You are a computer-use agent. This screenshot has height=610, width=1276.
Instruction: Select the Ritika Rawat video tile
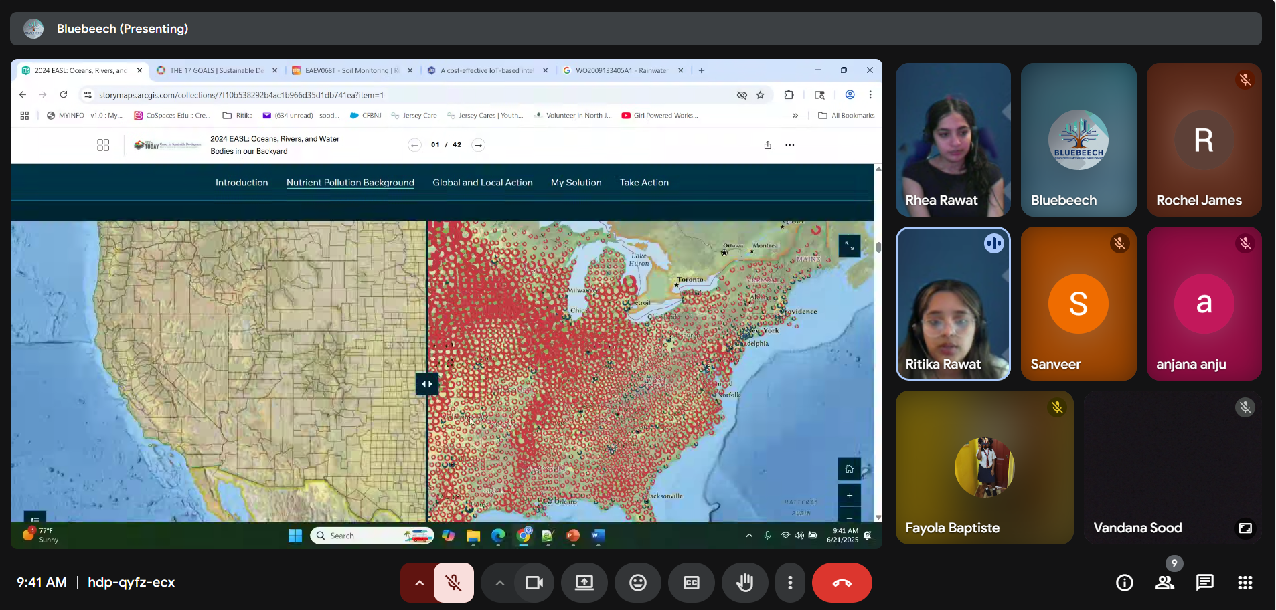click(953, 303)
